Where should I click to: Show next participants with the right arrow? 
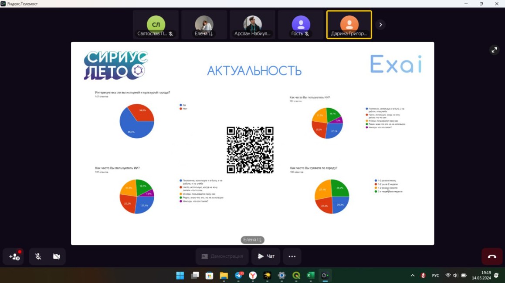380,25
